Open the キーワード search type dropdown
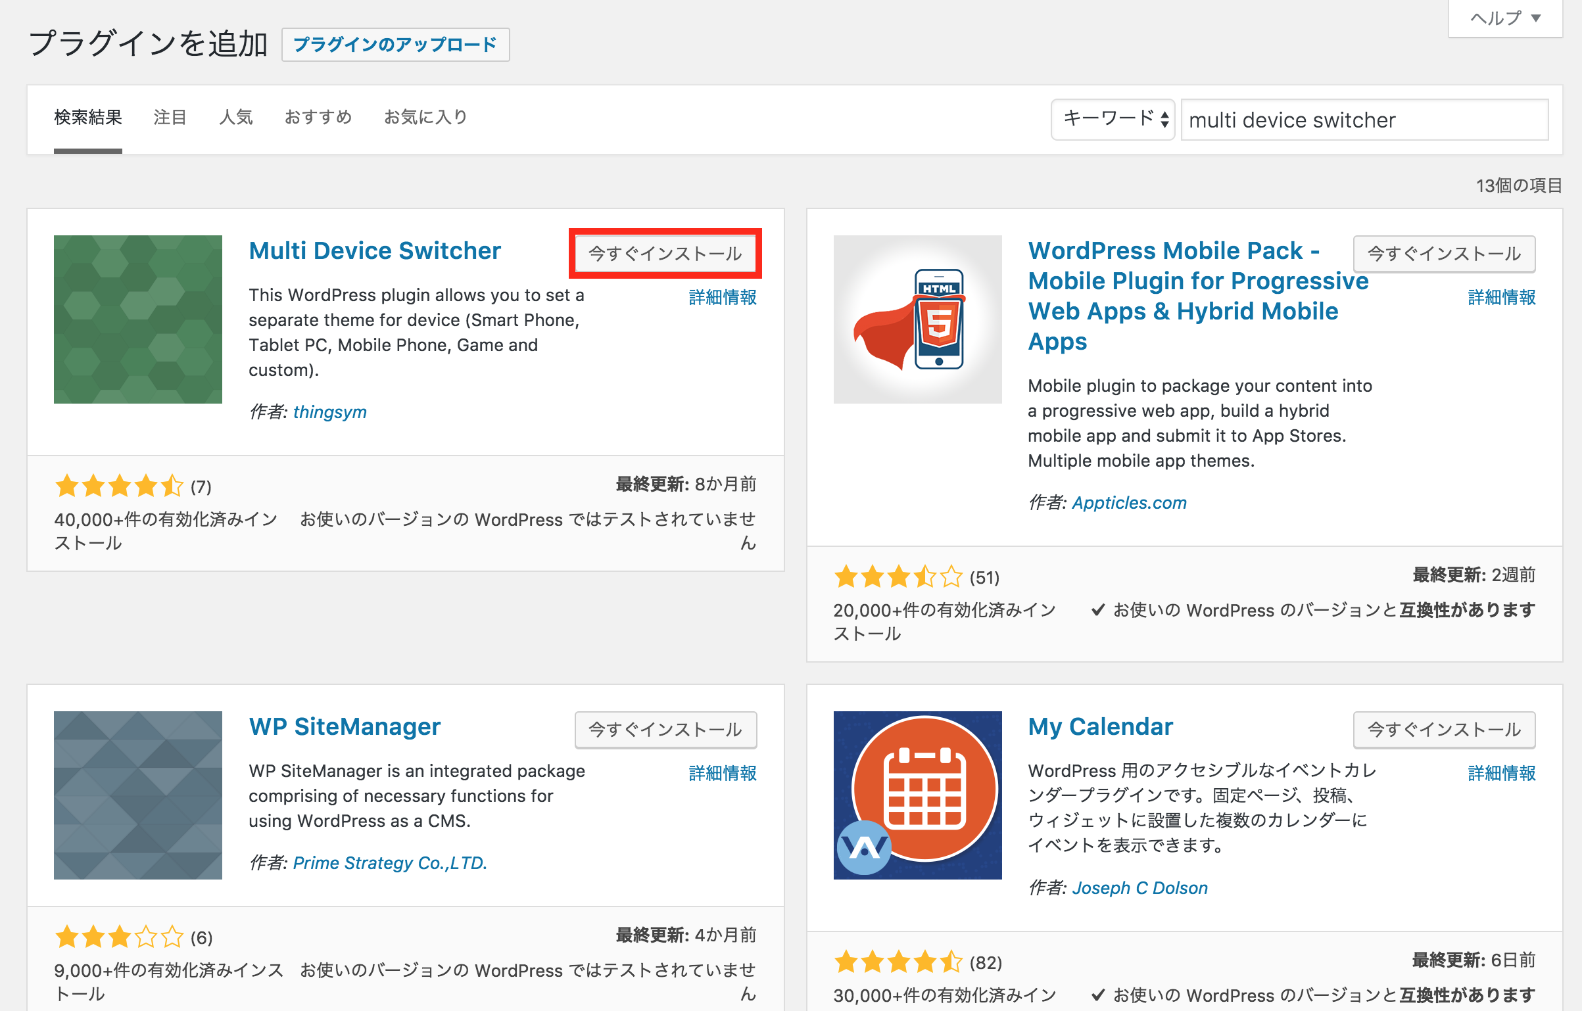Image resolution: width=1582 pixels, height=1011 pixels. 1113,120
